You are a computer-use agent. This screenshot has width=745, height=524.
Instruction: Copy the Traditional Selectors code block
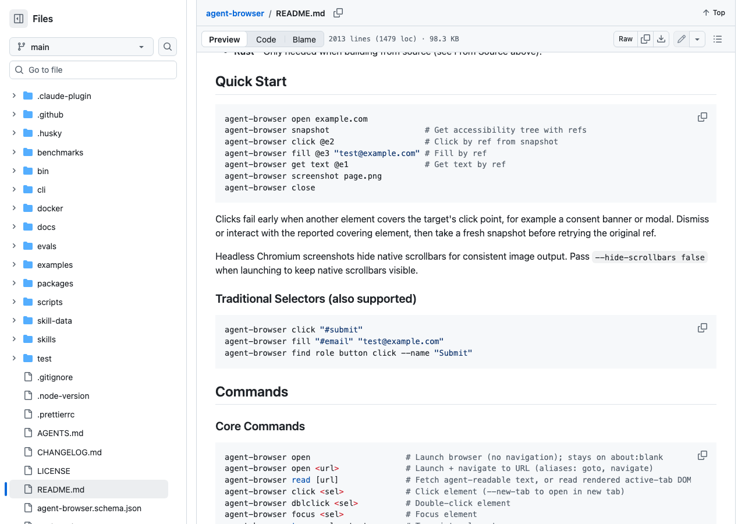tap(703, 328)
